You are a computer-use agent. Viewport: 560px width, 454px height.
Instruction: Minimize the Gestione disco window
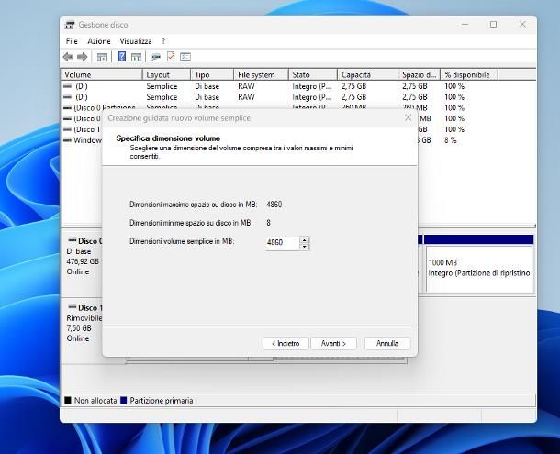(x=465, y=24)
